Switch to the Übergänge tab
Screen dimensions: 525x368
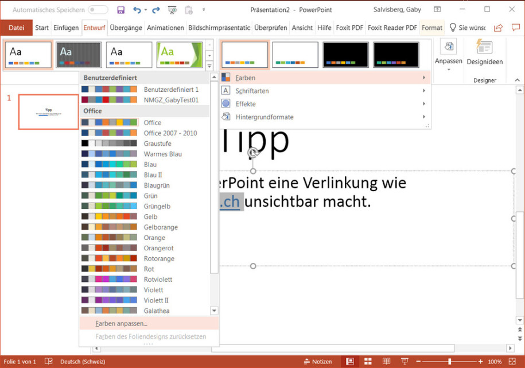[126, 28]
